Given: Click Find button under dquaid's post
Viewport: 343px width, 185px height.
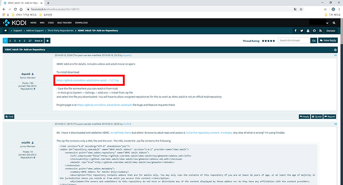Looking at the screenshot, I should pos(9,117).
